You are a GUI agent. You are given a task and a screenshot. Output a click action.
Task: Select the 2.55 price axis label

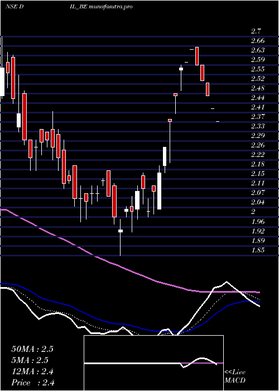point(258,69)
